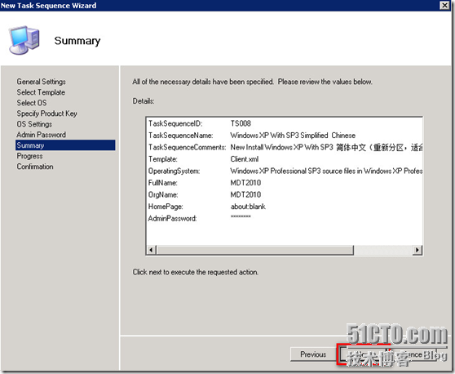The height and width of the screenshot is (374, 455).
Task: Click the HomePage label in details
Action: (166, 207)
